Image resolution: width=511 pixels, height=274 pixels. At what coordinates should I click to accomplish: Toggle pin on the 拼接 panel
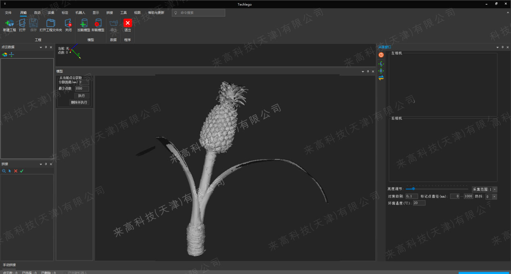point(46,164)
